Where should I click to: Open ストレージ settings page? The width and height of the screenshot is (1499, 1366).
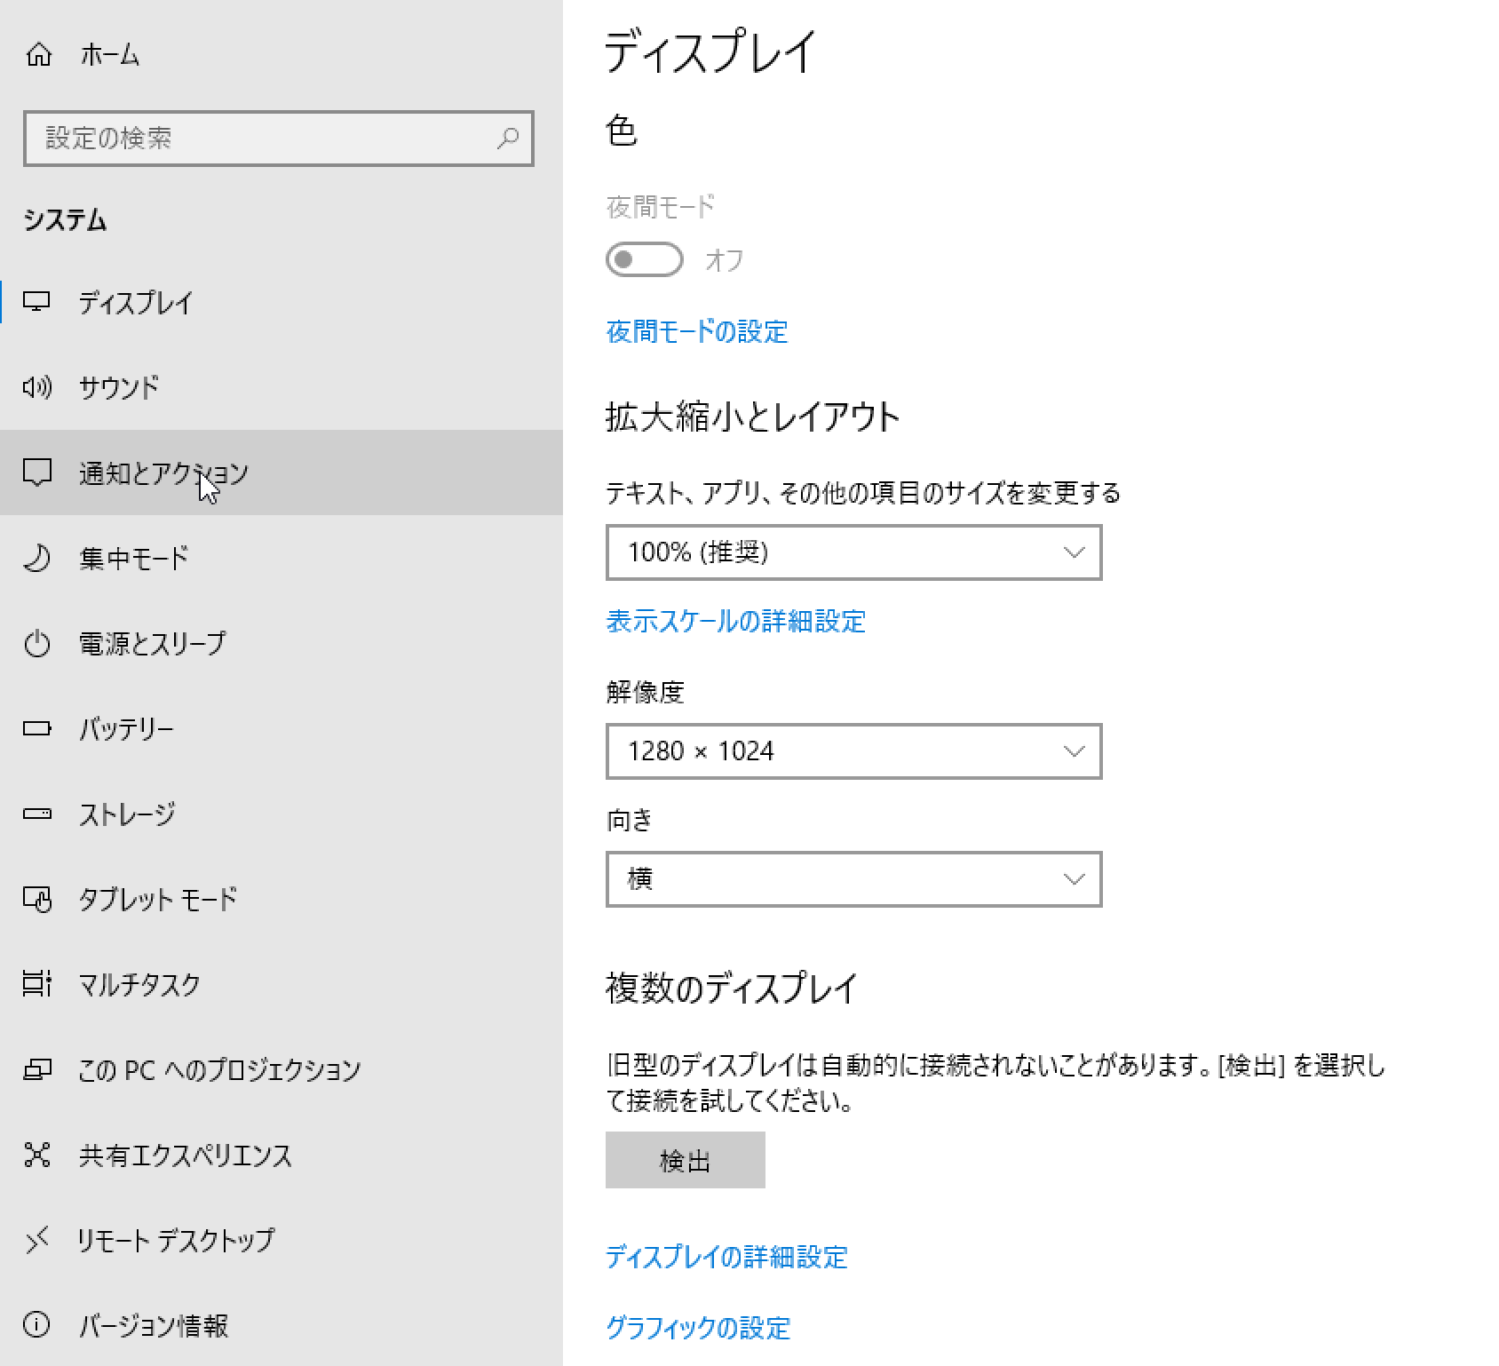coord(282,814)
